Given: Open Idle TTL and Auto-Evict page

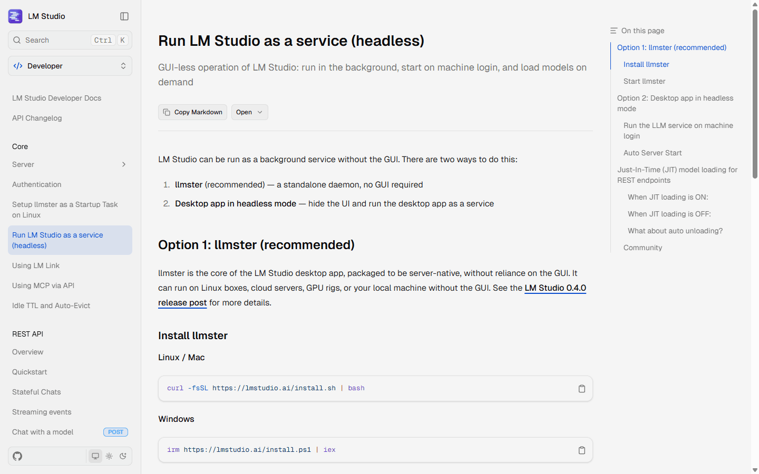Looking at the screenshot, I should pos(51,305).
